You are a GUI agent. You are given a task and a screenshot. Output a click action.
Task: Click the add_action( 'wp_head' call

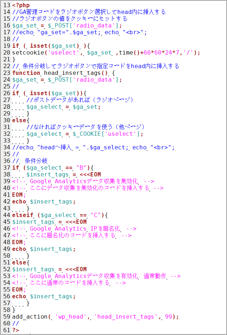tap(95, 316)
